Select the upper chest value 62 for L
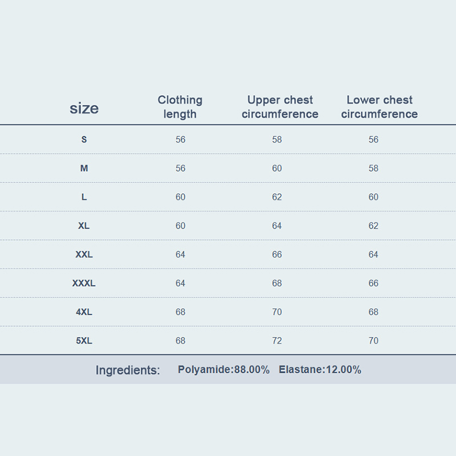The height and width of the screenshot is (456, 456). 277,197
